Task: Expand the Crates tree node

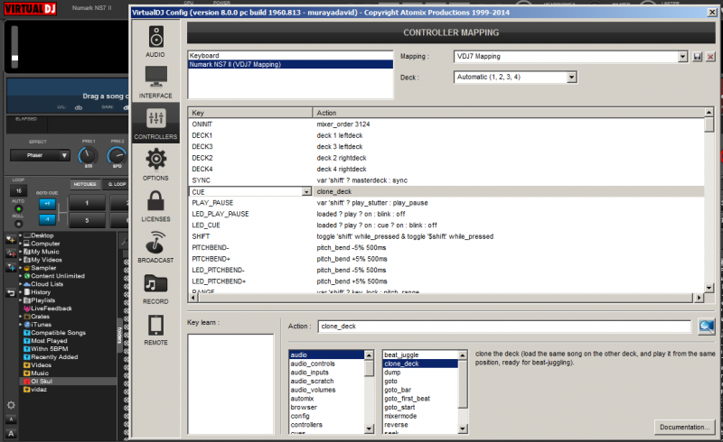Action: 20,317
